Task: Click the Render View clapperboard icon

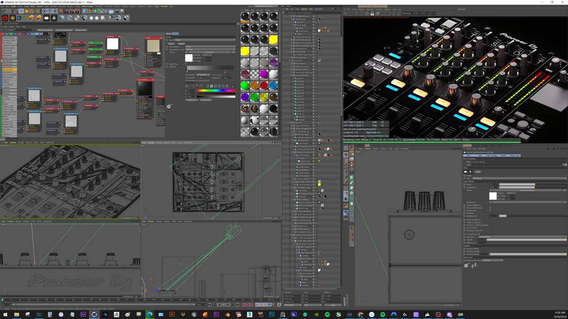Action: click(x=66, y=11)
